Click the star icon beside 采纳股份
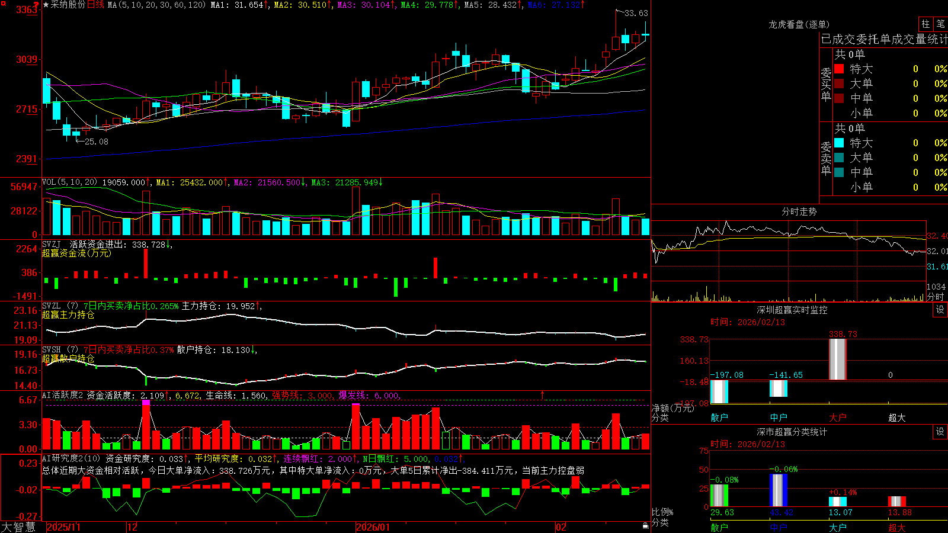The height and width of the screenshot is (533, 948). (x=46, y=5)
